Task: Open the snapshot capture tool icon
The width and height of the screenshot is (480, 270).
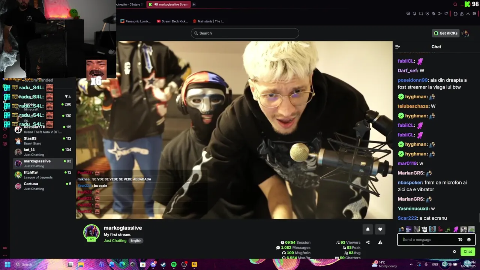Action: [421, 14]
